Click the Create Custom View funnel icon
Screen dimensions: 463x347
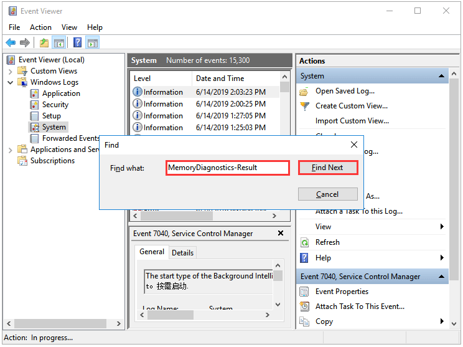[x=304, y=106]
